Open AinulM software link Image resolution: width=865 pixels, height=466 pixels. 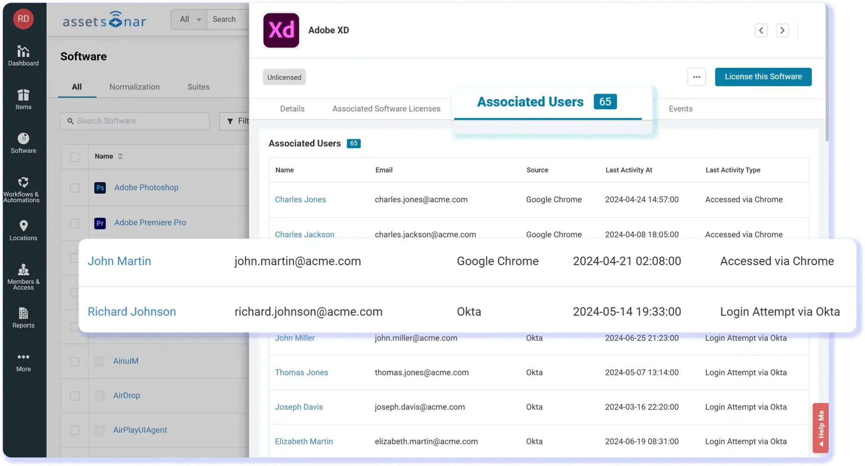(126, 361)
